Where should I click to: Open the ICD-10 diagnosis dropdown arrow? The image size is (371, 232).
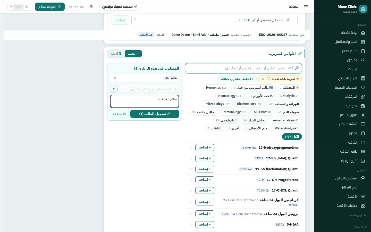(135, 19)
